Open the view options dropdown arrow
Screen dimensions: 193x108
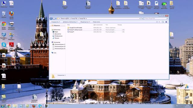(159, 22)
